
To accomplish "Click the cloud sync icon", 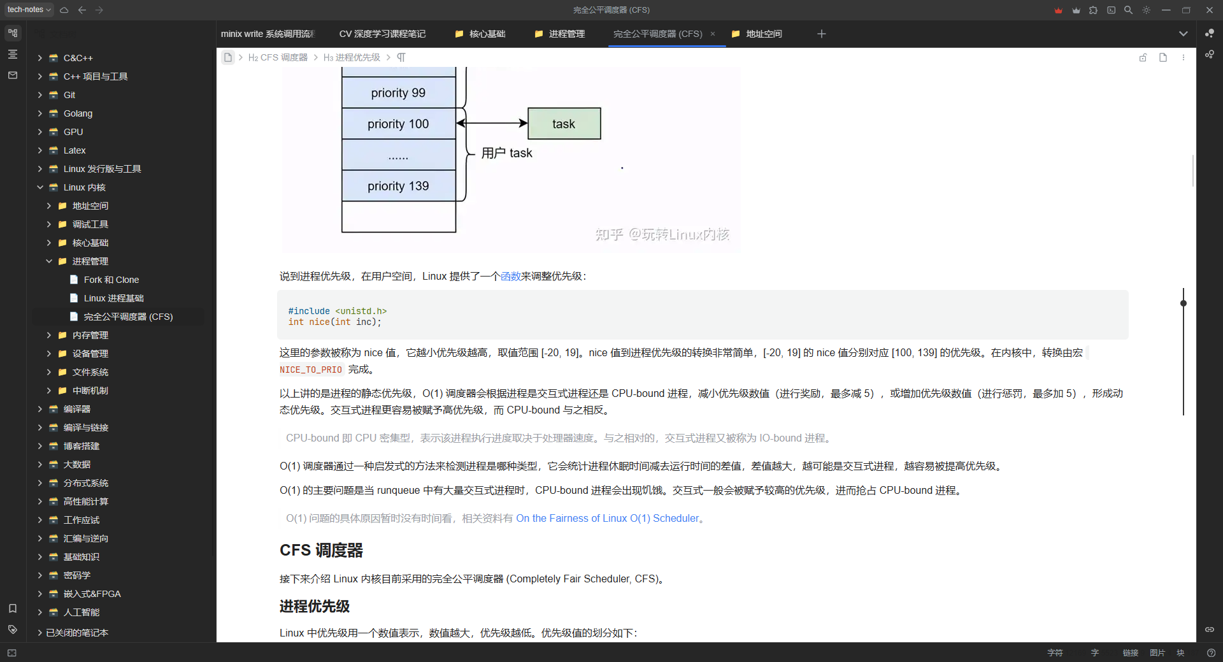I will (x=64, y=10).
